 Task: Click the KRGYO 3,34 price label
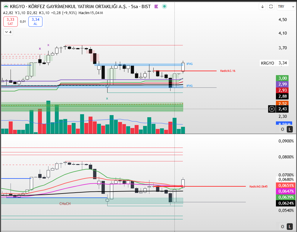(274, 63)
